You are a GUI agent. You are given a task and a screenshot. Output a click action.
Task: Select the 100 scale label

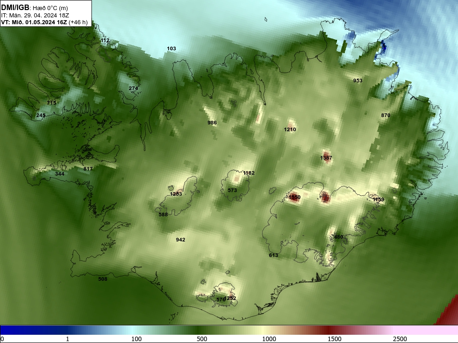136,339
